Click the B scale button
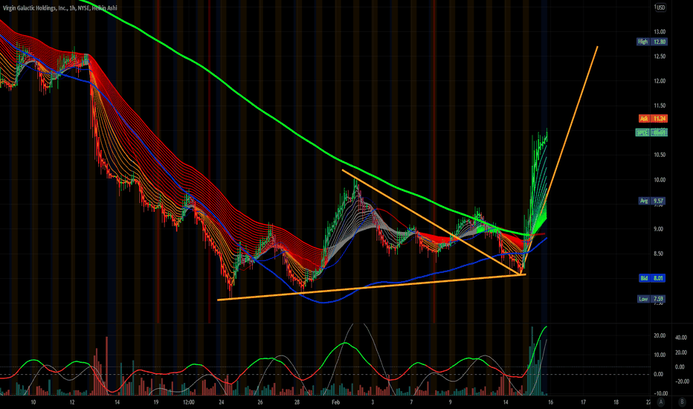The height and width of the screenshot is (409, 693). 681,402
